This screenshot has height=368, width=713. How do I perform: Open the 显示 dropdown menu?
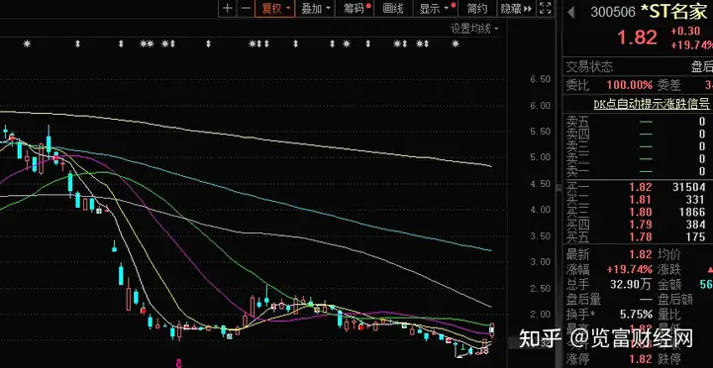pyautogui.click(x=434, y=8)
